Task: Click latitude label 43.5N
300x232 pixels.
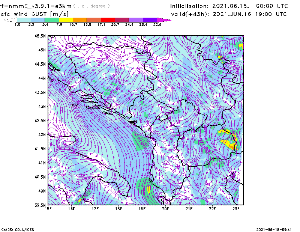Action: (40, 92)
